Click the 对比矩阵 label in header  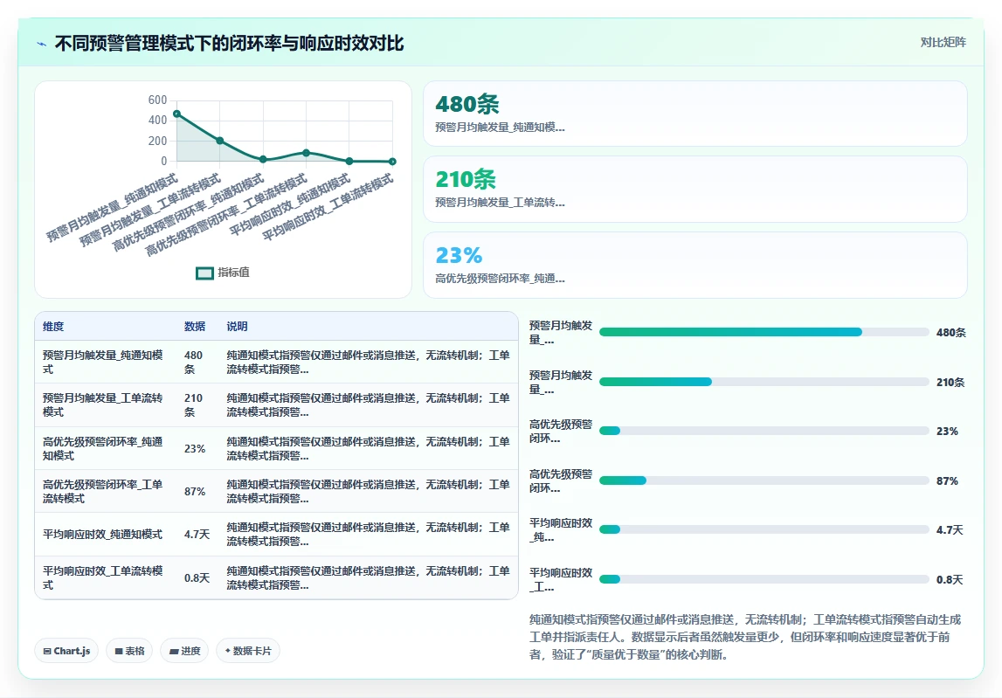coord(943,42)
